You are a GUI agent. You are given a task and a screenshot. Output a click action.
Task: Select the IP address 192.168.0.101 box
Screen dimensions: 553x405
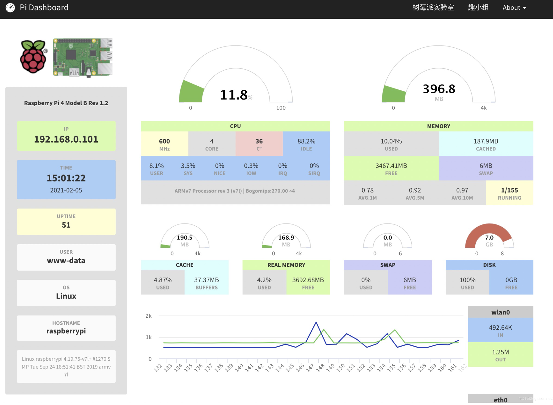pyautogui.click(x=66, y=136)
